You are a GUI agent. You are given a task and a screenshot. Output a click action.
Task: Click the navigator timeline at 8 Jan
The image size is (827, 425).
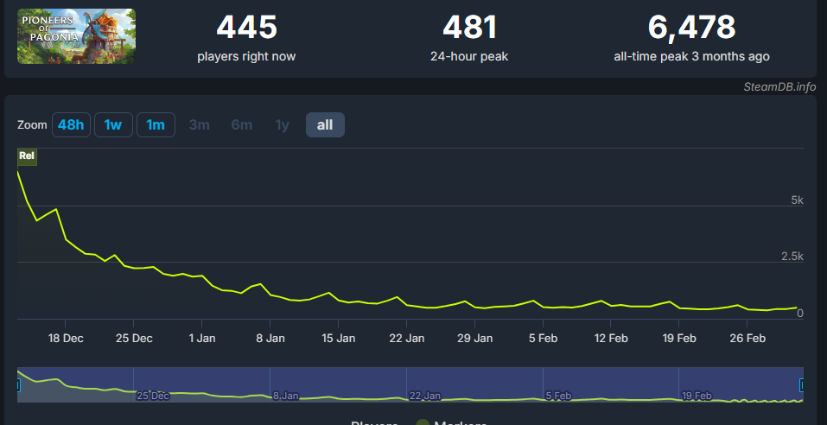[x=285, y=396]
